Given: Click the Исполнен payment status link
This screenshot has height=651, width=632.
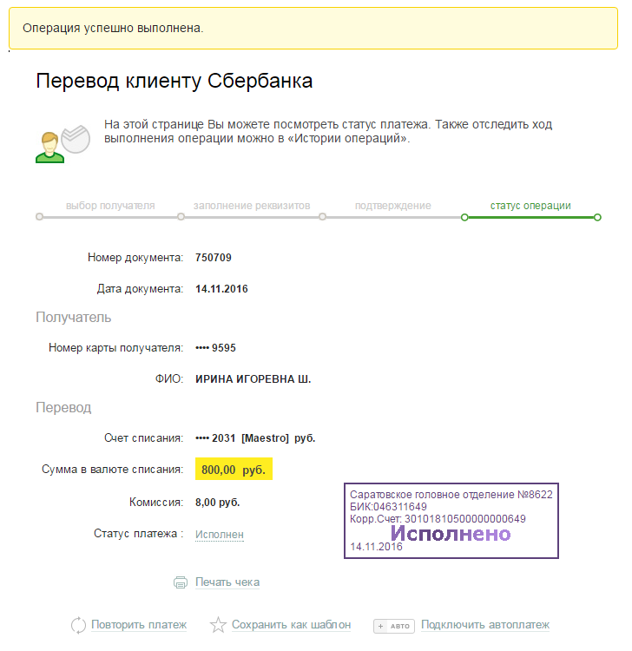Looking at the screenshot, I should 220,535.
